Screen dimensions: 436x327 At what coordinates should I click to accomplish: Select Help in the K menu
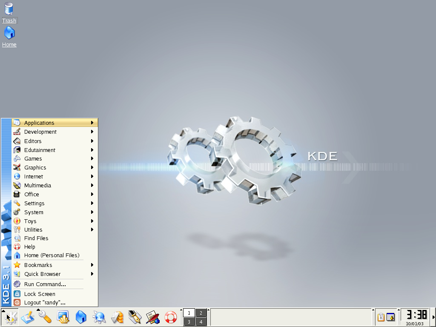point(55,247)
